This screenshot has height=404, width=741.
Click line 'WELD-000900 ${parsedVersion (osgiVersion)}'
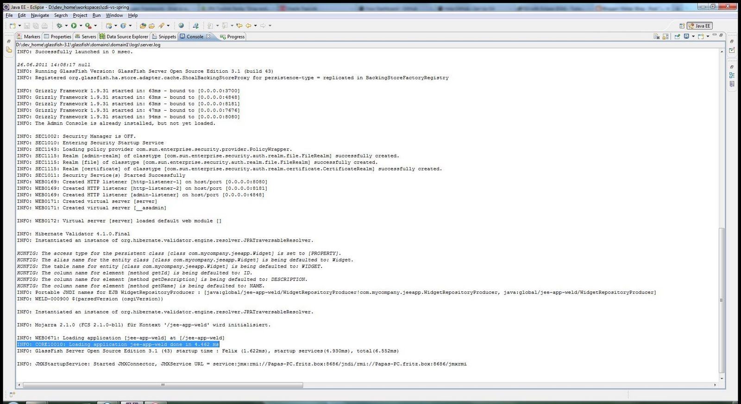(90, 299)
